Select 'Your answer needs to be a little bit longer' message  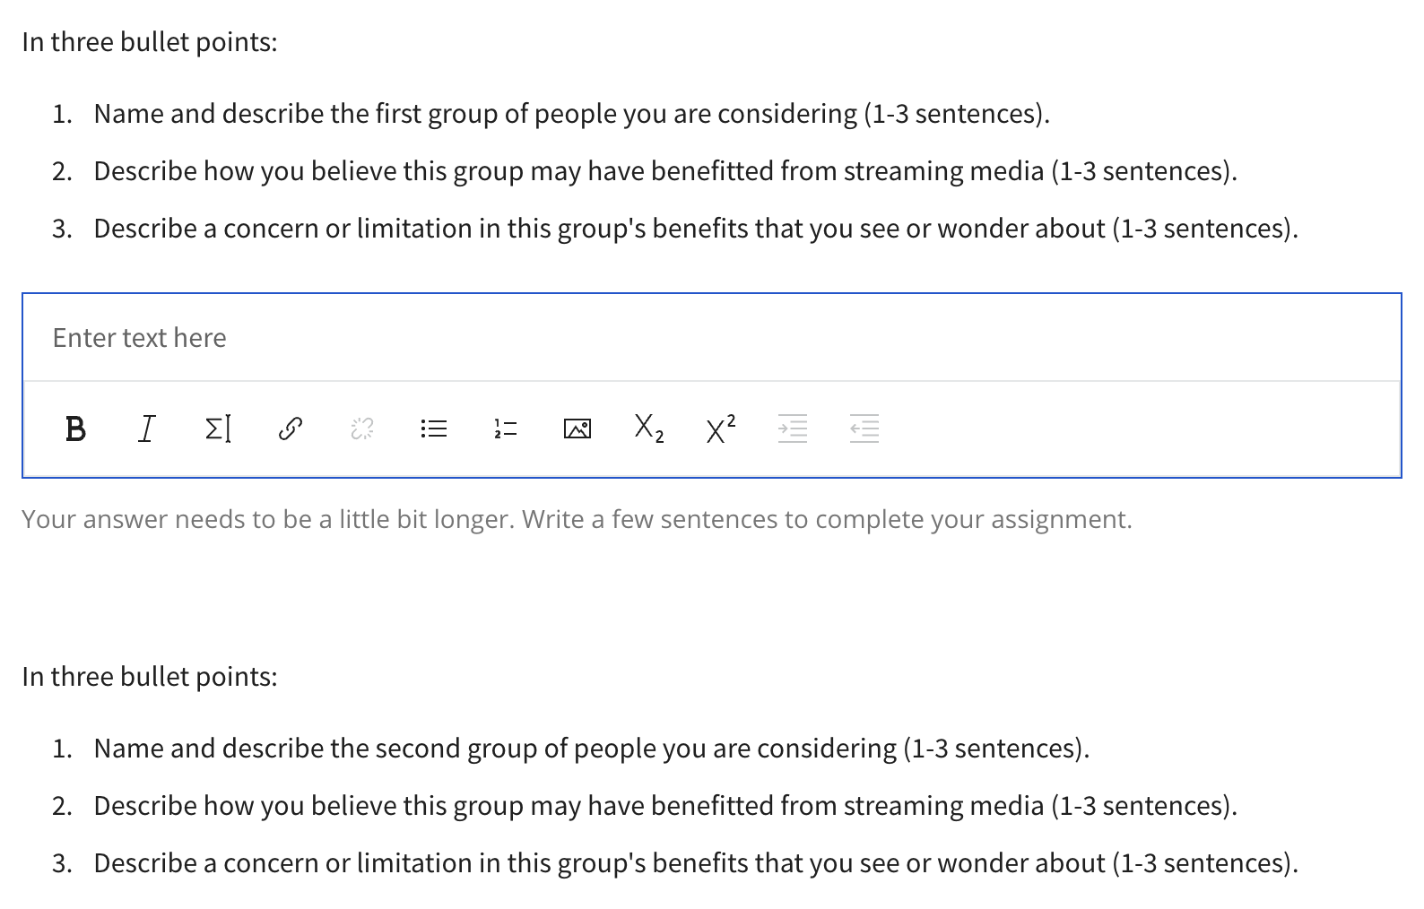tap(577, 519)
